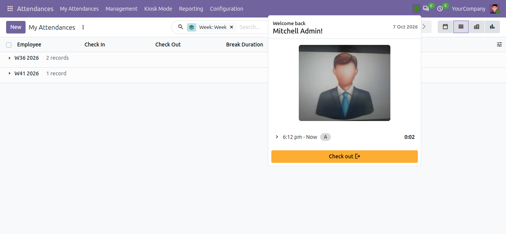Open optional columns settings icon
Screen dimensions: 506x234
pos(500,45)
